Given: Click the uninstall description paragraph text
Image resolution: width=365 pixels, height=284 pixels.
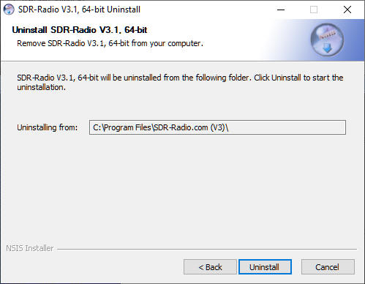Looking at the screenshot, I should [x=180, y=82].
